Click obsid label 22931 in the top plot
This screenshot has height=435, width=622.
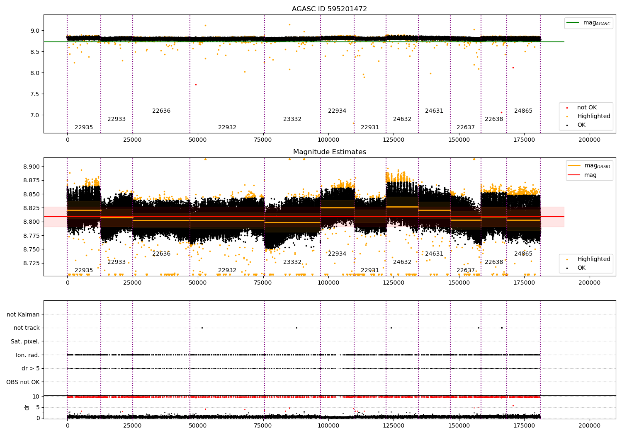(370, 128)
